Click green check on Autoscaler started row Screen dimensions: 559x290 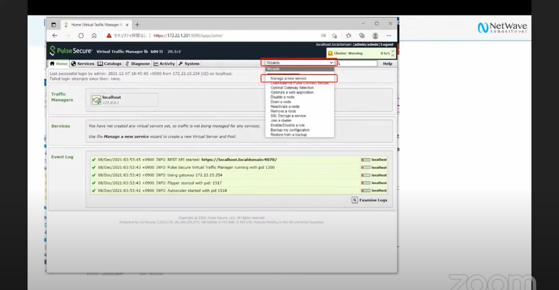pos(94,191)
